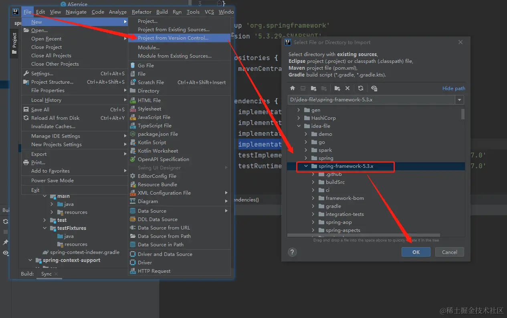Click the Refresh icon in dialog toolbar
Viewport: 507px width, 318px height.
tap(361, 88)
